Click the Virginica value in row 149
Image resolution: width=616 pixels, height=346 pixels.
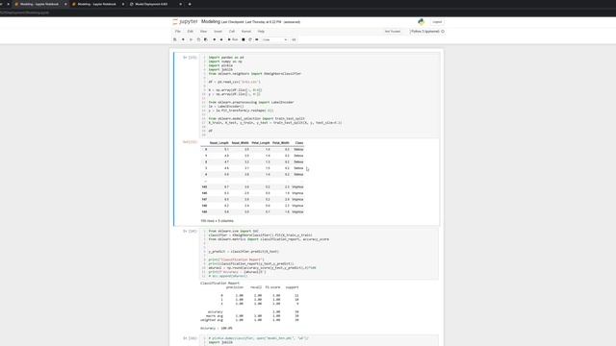click(x=297, y=211)
